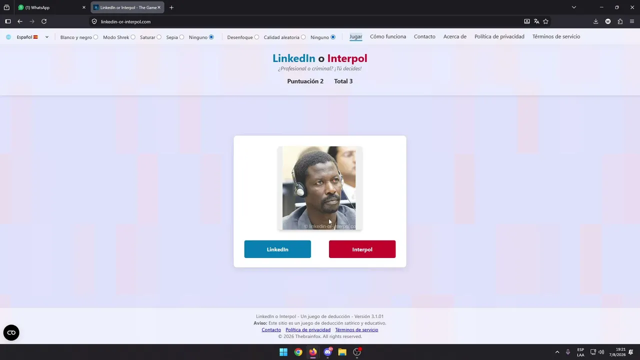Select Ninguno for the quality effect
Screen dimensions: 640x360
coord(333,37)
